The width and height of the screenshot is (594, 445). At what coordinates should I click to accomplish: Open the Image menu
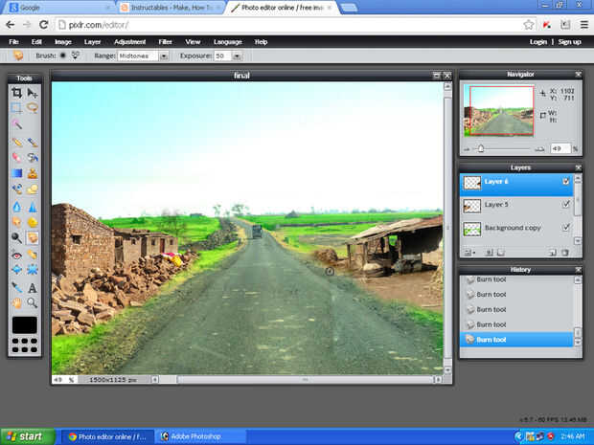coord(63,42)
